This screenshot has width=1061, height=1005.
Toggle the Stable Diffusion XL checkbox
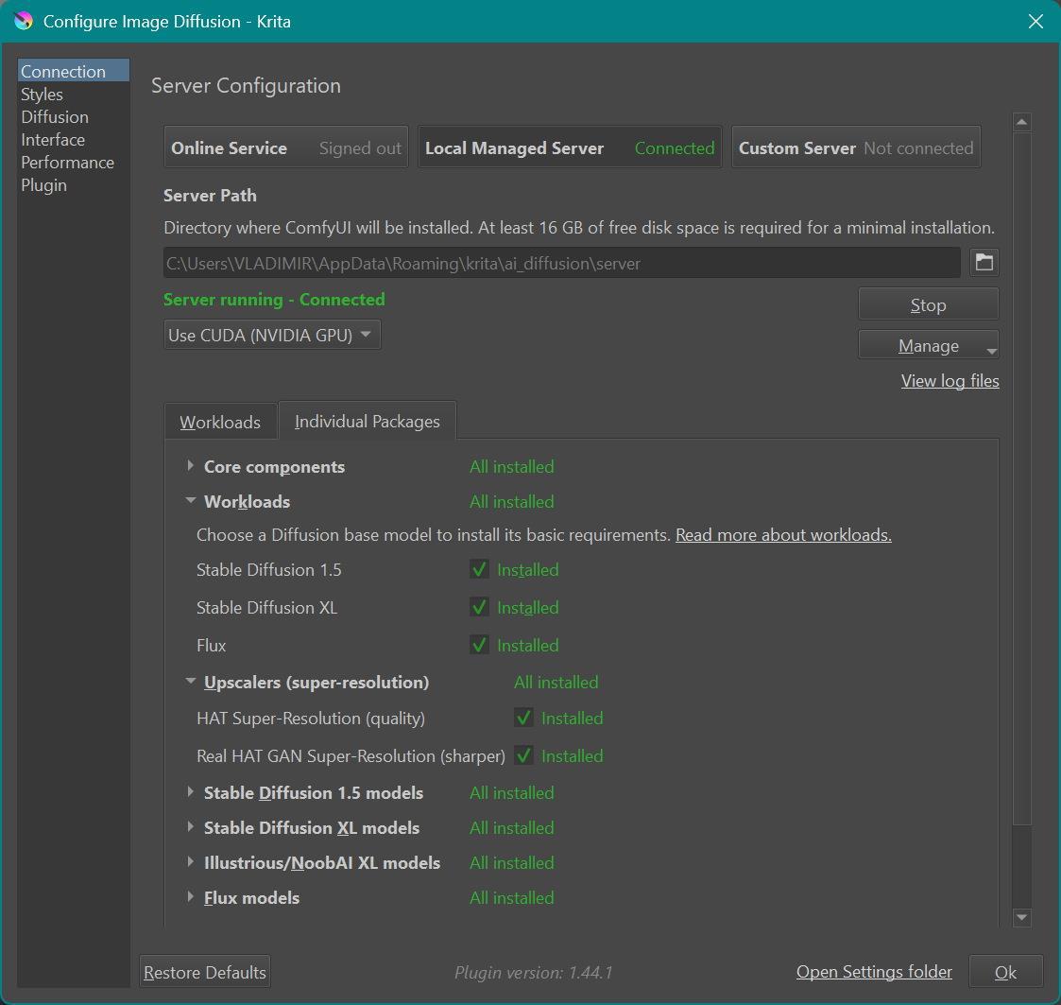tap(479, 608)
